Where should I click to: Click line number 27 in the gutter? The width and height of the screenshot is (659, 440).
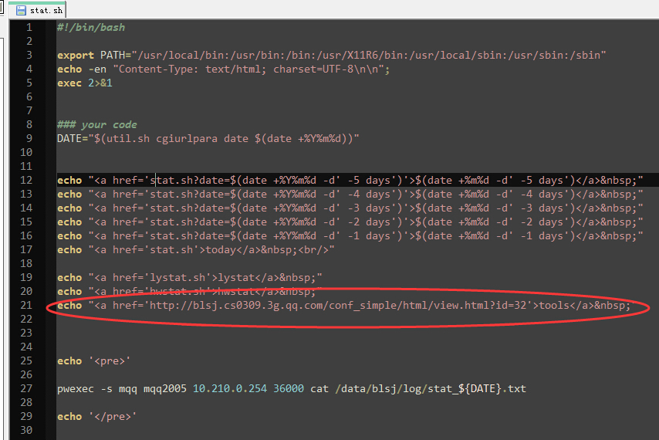click(26, 388)
